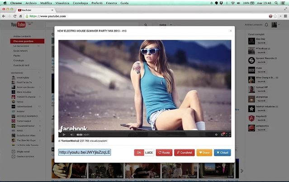Click the YouTube logo
289x182 pixels.
coord(18,24)
